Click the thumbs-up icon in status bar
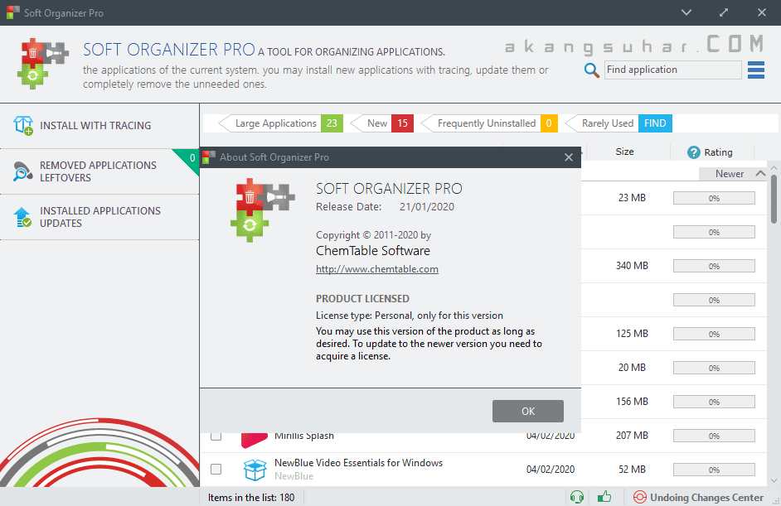Image resolution: width=781 pixels, height=506 pixels. tap(604, 497)
